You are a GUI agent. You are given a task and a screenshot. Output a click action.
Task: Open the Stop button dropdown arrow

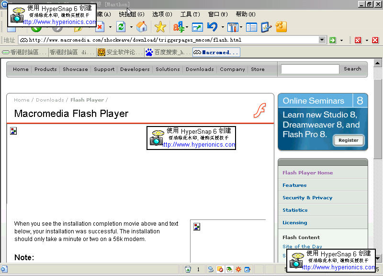[x=111, y=27]
